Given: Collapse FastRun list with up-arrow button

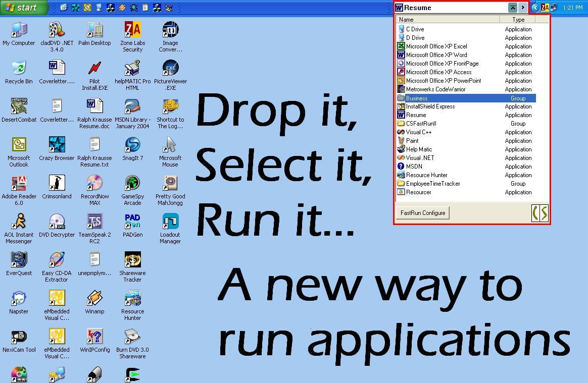Looking at the screenshot, I should (512, 8).
